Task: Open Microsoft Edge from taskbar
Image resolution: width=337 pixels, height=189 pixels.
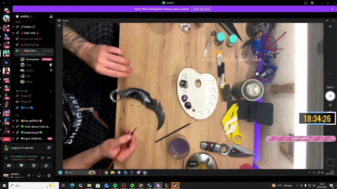Action: coord(72,186)
